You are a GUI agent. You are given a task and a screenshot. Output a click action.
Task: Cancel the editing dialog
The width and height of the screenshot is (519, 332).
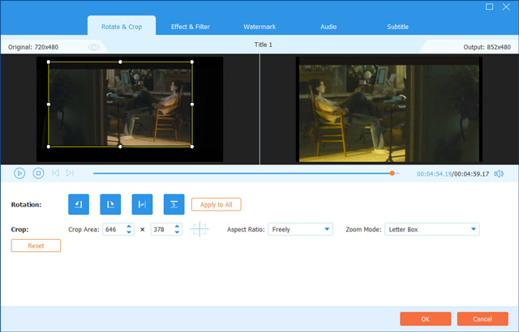pos(483,319)
